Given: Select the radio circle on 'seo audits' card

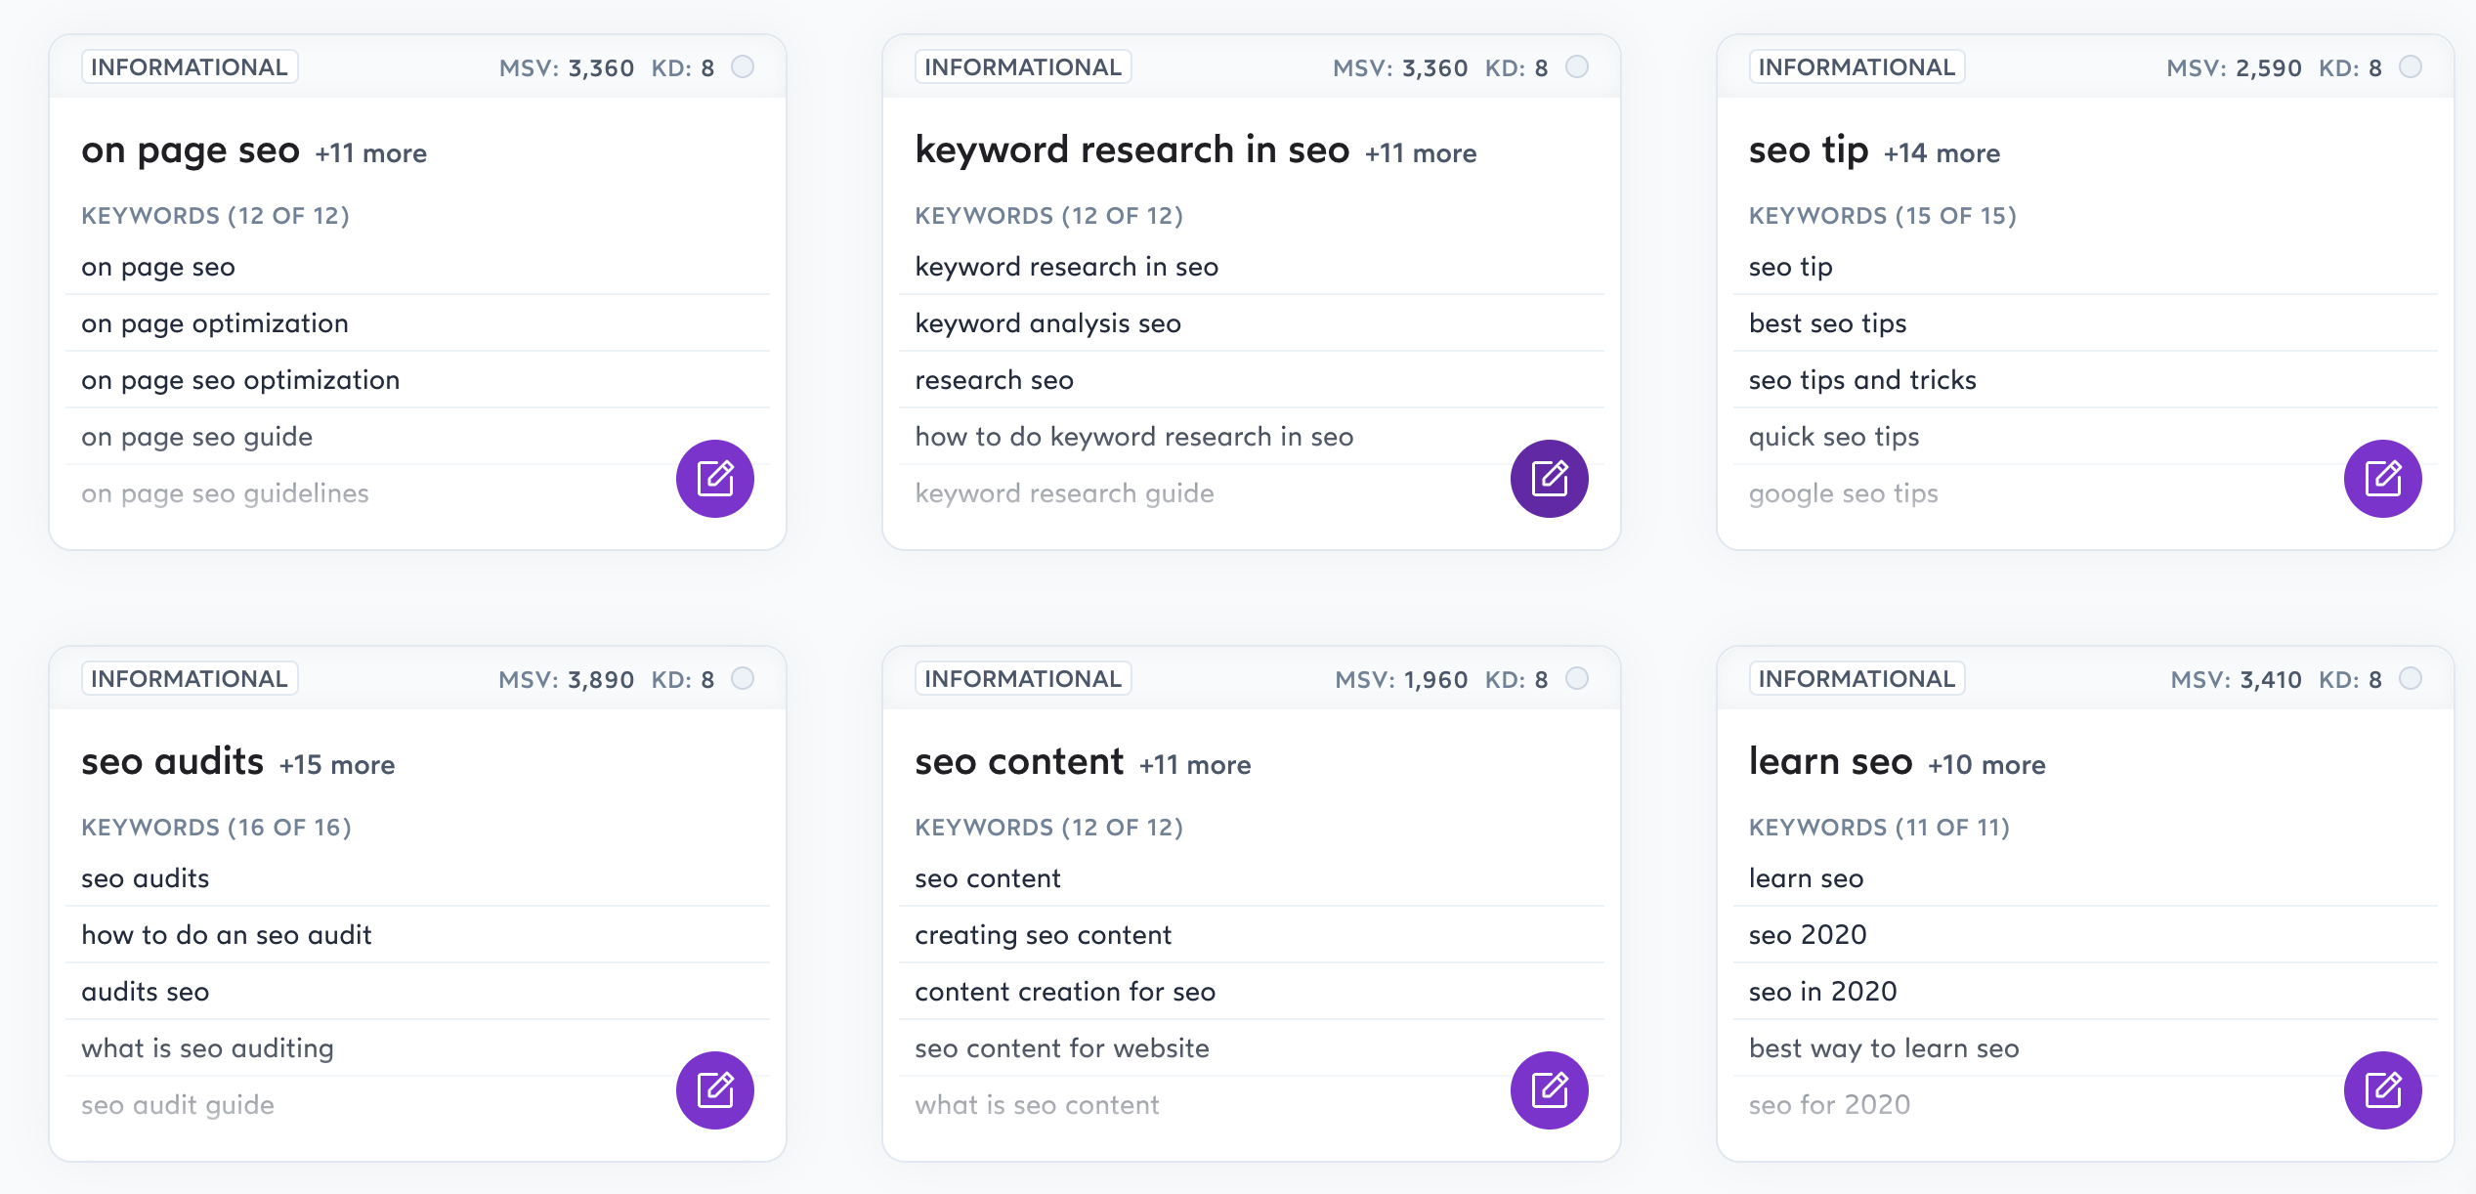Looking at the screenshot, I should coord(743,678).
